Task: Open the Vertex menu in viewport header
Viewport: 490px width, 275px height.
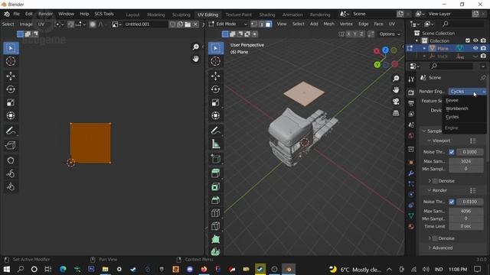Action: point(346,24)
